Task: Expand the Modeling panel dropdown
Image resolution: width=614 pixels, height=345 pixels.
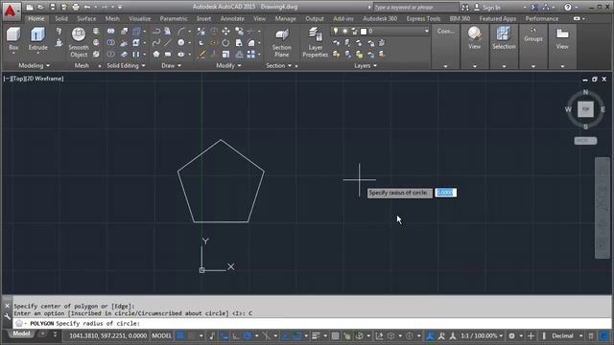Action: click(x=35, y=65)
